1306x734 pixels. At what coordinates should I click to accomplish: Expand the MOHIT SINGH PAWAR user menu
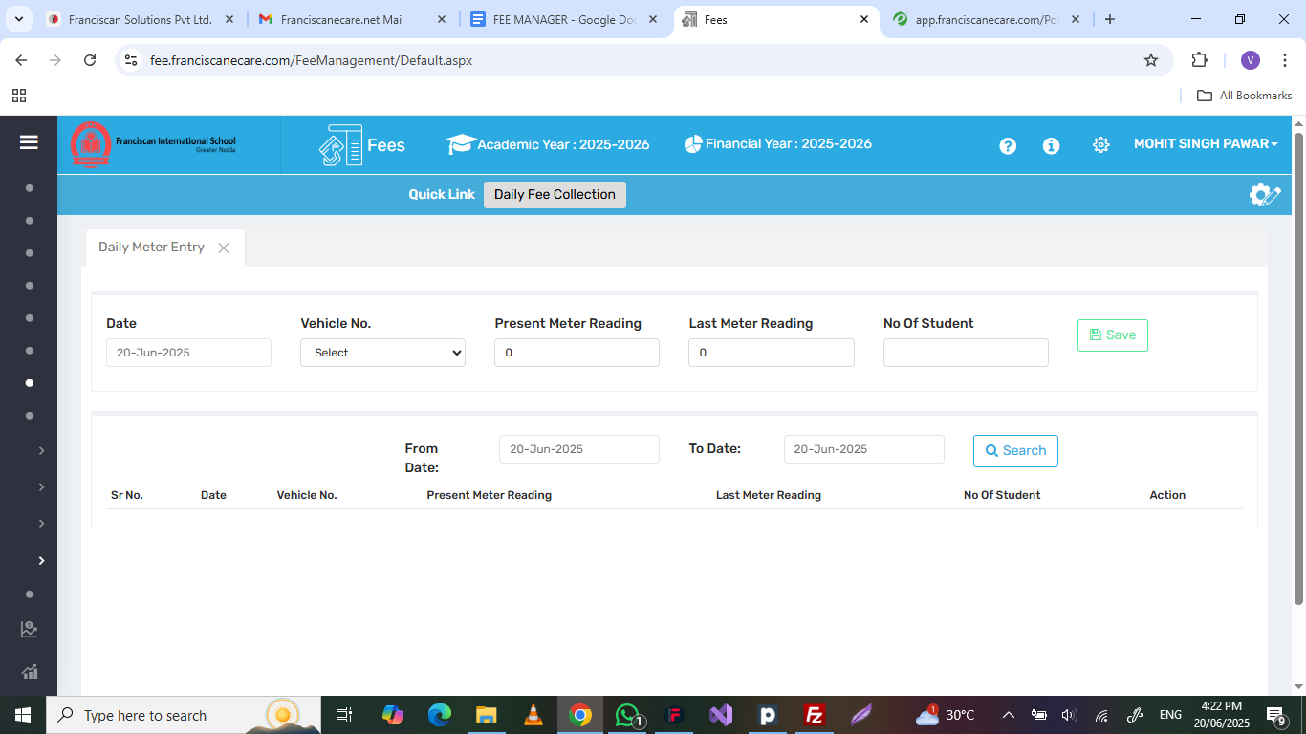tap(1206, 144)
